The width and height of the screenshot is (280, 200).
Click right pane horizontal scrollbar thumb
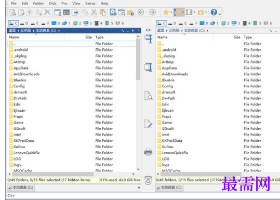pyautogui.click(x=201, y=174)
